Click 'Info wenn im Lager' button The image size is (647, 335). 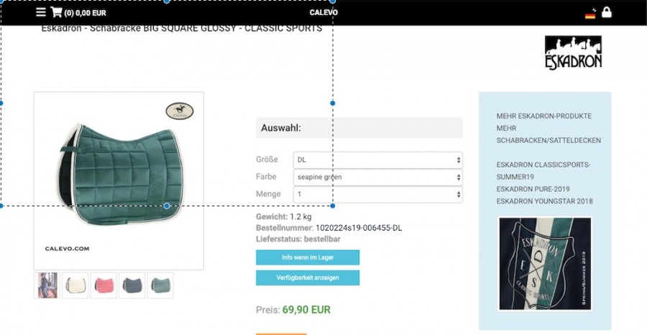[308, 257]
